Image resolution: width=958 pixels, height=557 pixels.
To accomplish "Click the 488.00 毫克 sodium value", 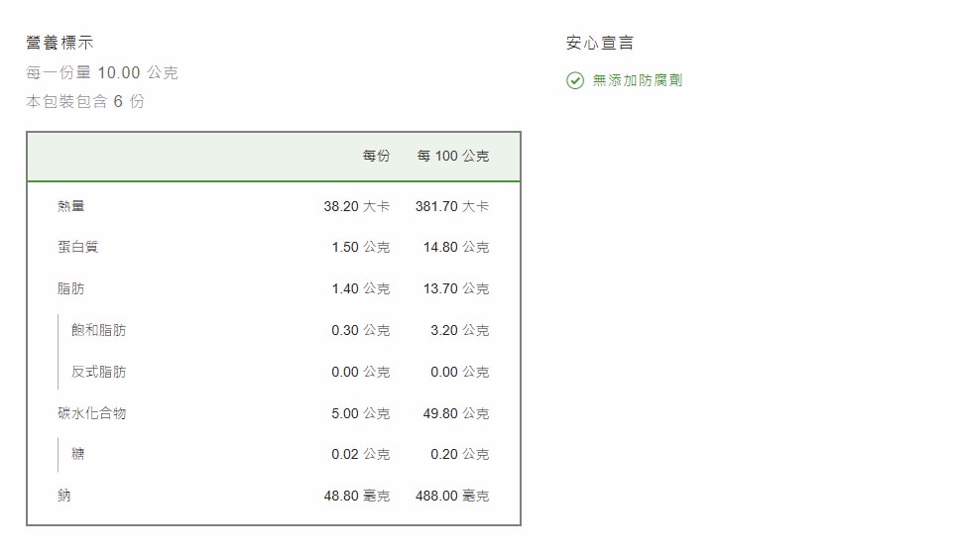I will pyautogui.click(x=451, y=496).
